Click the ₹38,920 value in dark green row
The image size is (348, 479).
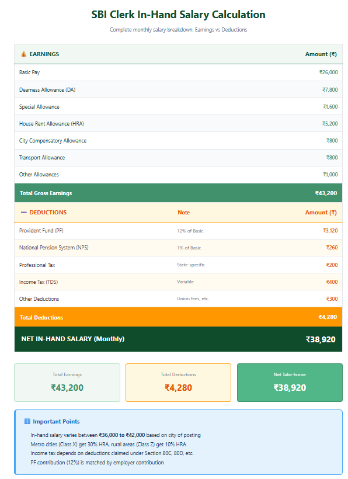(321, 339)
